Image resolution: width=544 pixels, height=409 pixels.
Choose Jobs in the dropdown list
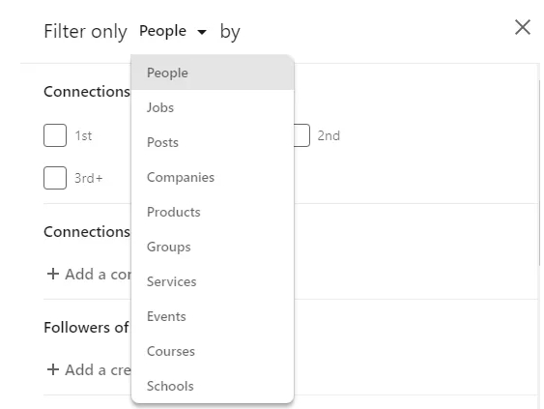[213, 107]
